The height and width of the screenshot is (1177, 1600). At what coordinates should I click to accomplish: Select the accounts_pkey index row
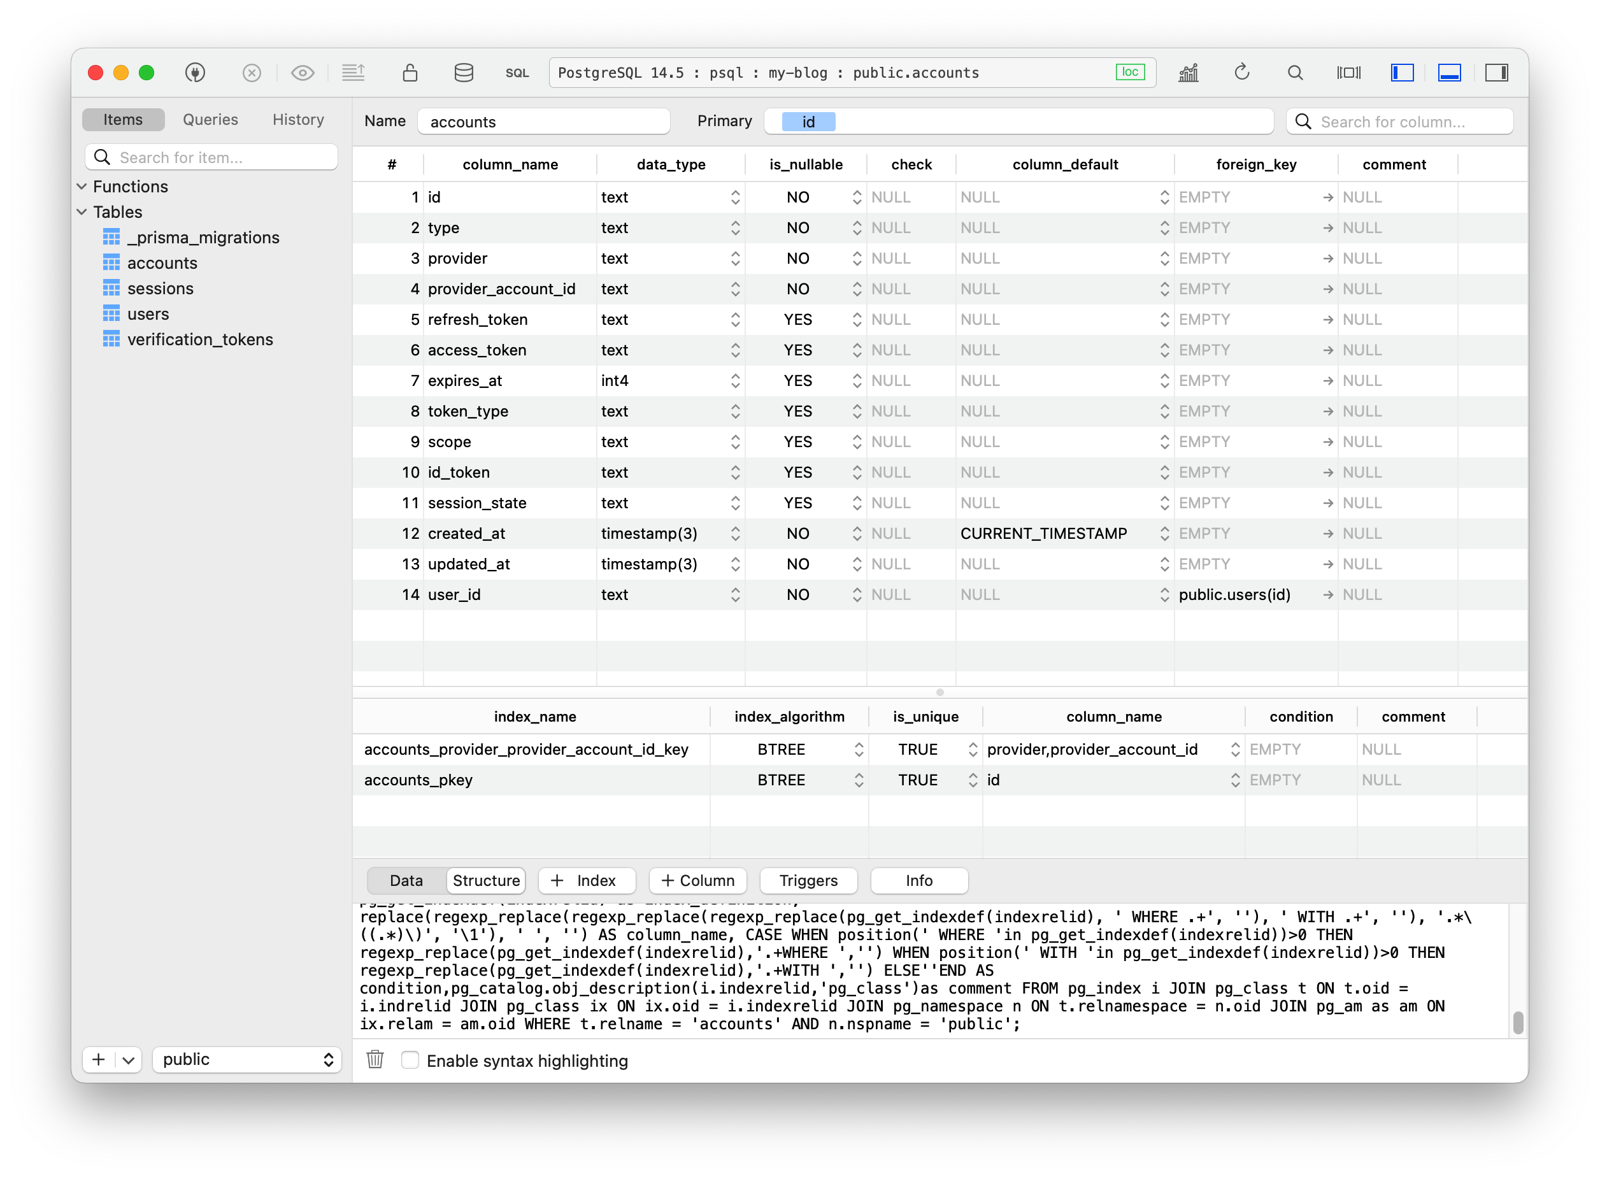(x=939, y=780)
